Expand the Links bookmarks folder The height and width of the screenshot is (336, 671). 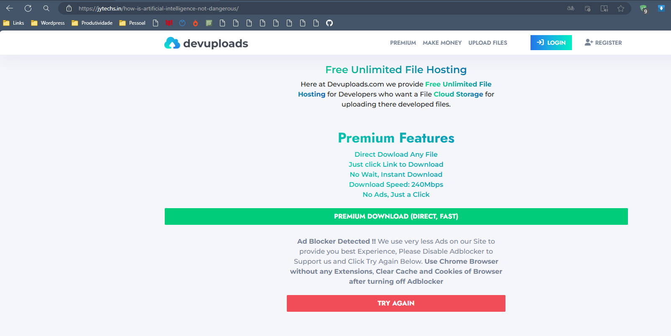13,23
